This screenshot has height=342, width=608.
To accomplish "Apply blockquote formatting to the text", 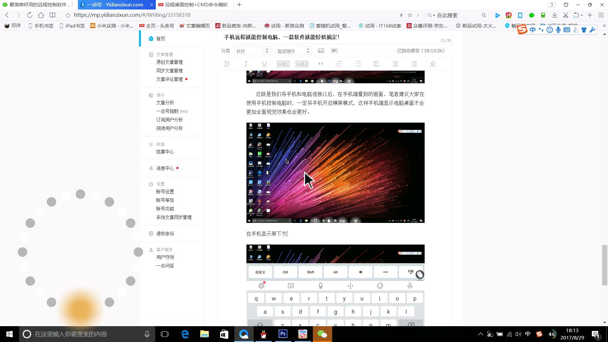I will click(x=320, y=64).
